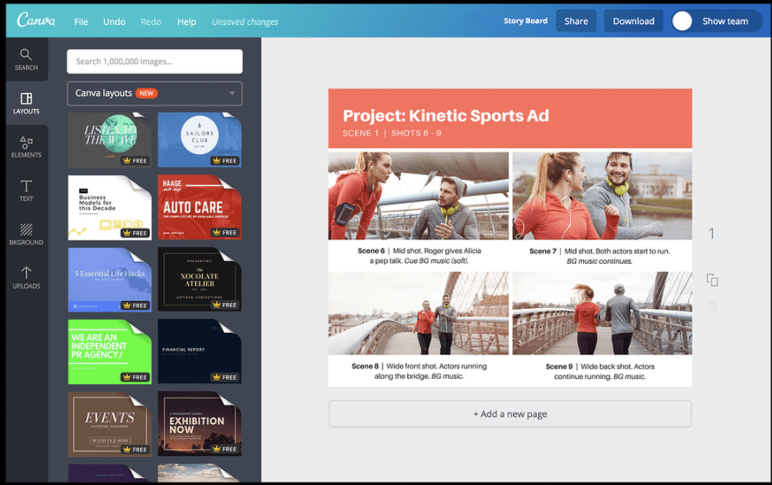Click the crown FREE badge on Auto Care layout
Screen dimensions: 772x485
[226, 232]
